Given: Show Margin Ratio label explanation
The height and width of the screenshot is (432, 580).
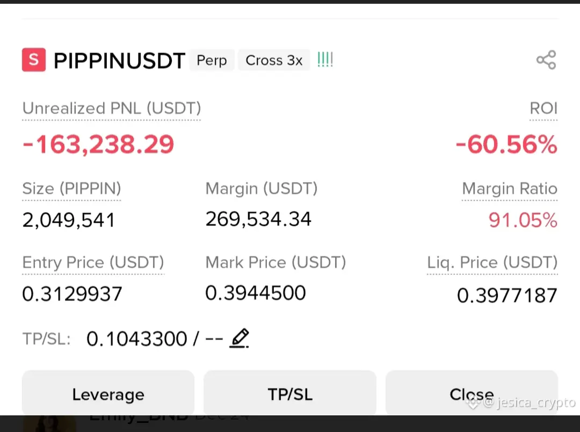Looking at the screenshot, I should point(510,189).
